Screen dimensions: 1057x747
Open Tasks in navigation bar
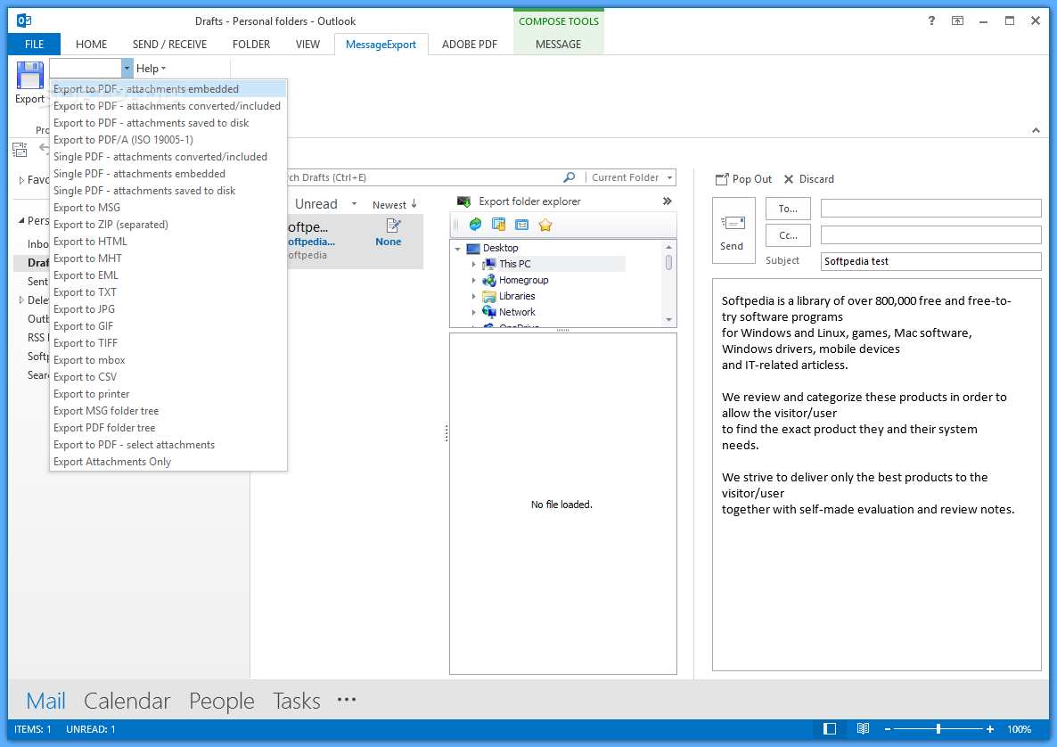[x=297, y=701]
